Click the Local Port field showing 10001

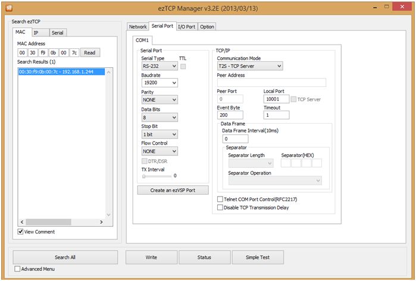tap(277, 99)
